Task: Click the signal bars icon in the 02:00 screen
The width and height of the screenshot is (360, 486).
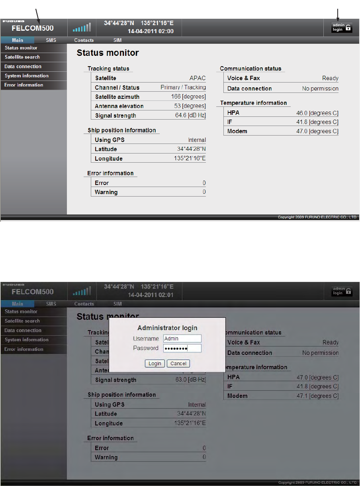Action: pyautogui.click(x=82, y=28)
